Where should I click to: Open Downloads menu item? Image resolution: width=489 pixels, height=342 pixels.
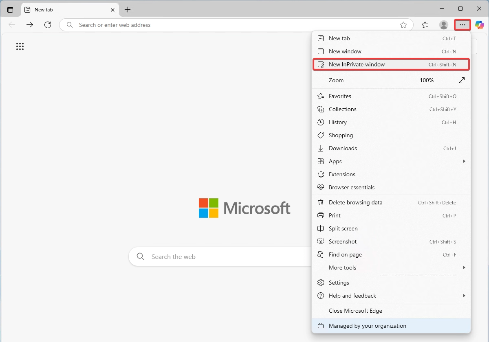(x=391, y=148)
